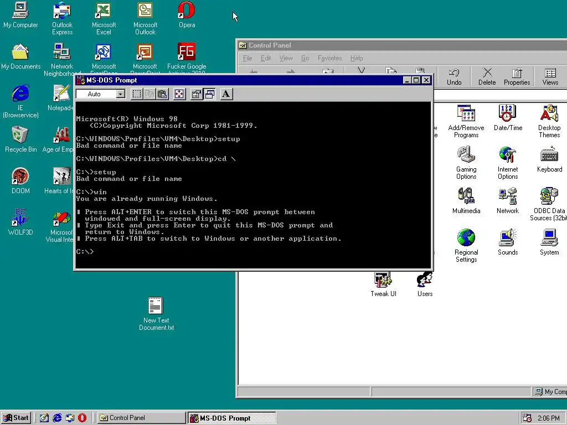
Task: Open Regional Settings in Control Panel
Action: point(466,246)
